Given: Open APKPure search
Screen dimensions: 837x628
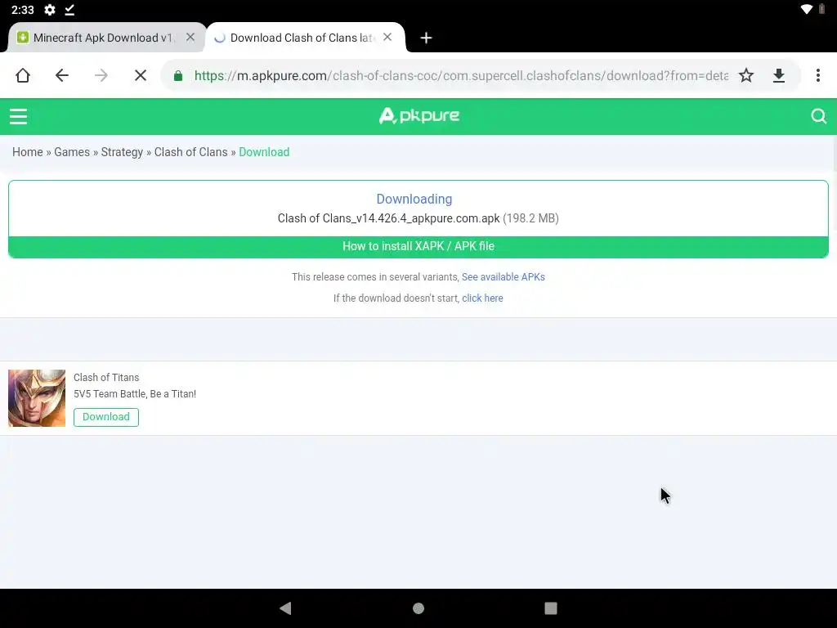Looking at the screenshot, I should (818, 116).
